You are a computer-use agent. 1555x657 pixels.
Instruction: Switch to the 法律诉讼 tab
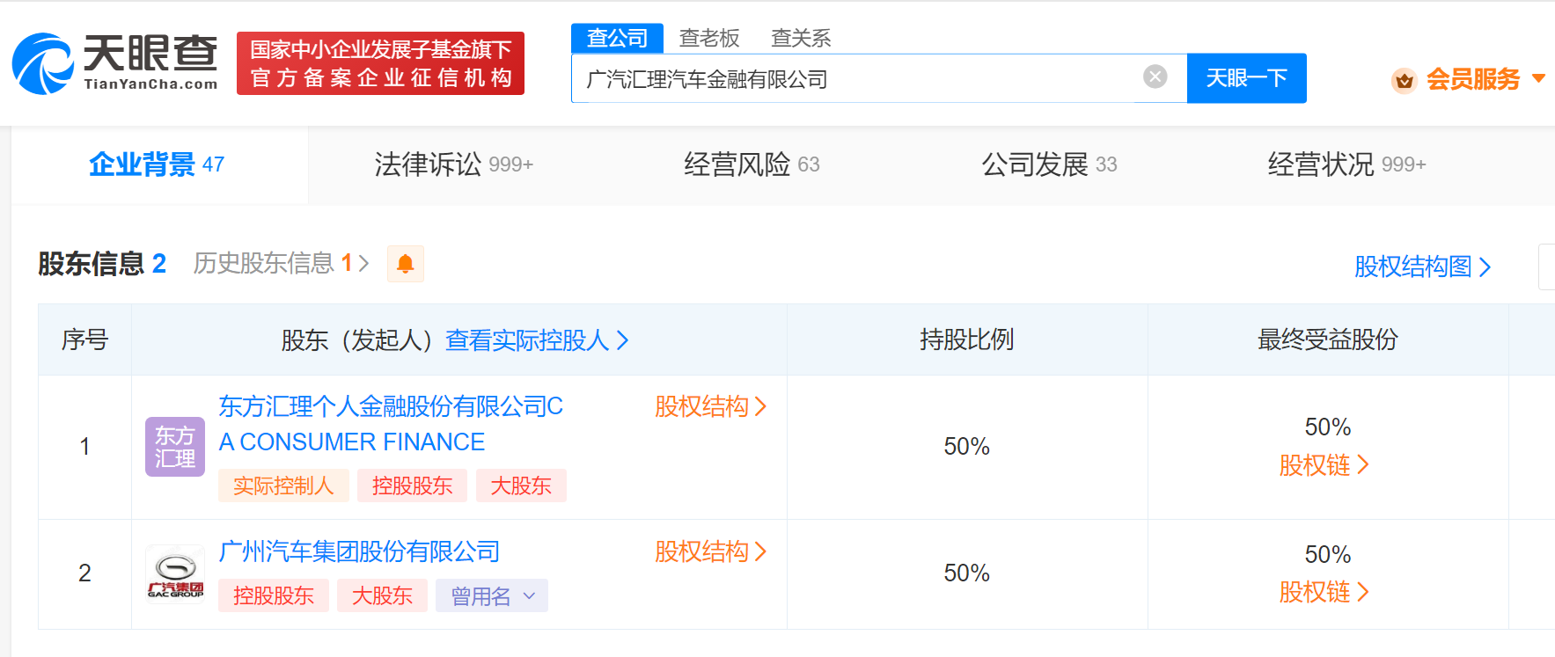click(453, 164)
